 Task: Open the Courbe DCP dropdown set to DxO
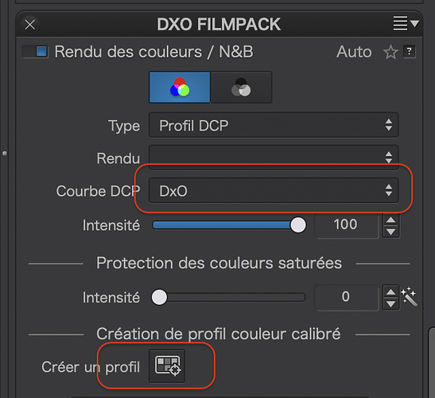click(x=274, y=190)
